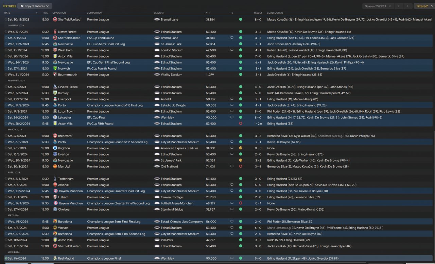Screen dimensions: 435x264
Task: Click the Mario Lemina o.g. (1) goalscorer
Action: point(281,228)
